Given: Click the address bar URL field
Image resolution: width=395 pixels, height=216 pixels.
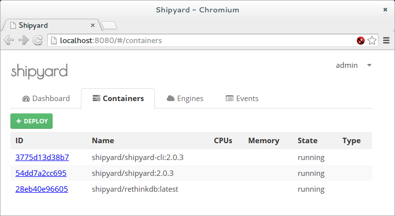Looking at the screenshot, I should (x=198, y=41).
